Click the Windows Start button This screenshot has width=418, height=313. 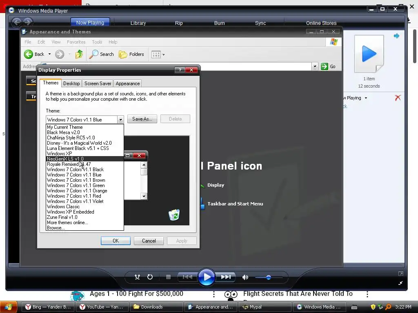[9, 307]
